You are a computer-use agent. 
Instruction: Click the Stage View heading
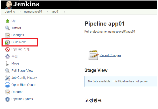[x=96, y=70]
